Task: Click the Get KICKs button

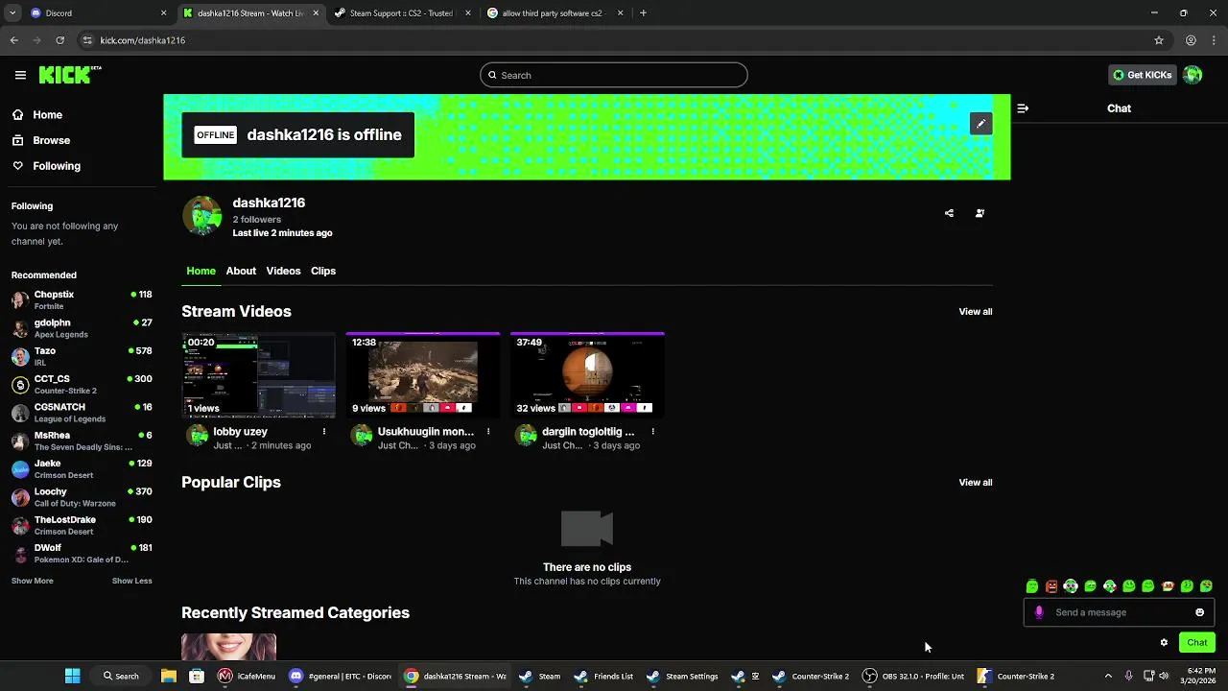Action: tap(1142, 75)
